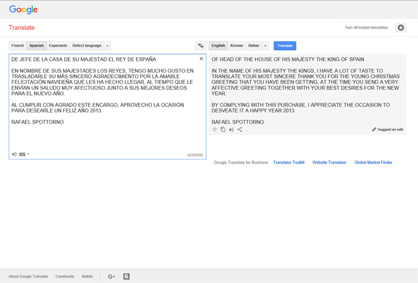This screenshot has height=283, width=418.
Task: Turn off instant translation
Action: click(366, 27)
